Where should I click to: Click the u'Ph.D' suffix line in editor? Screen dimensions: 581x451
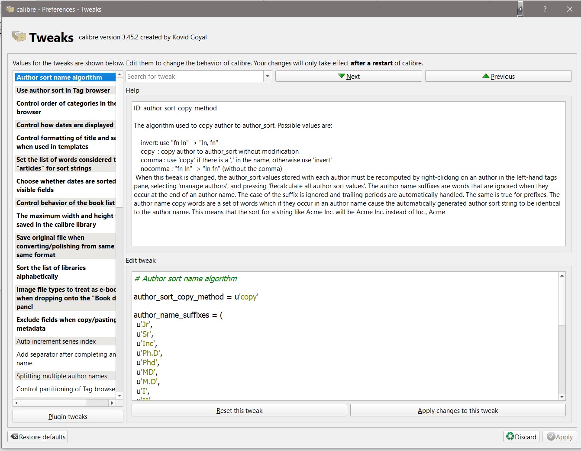149,353
